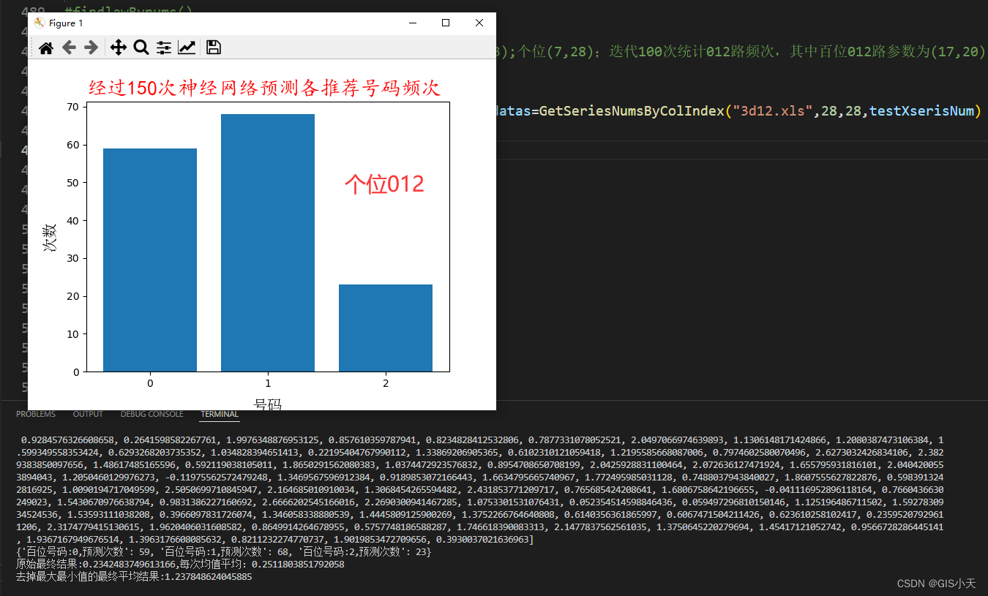Go back to the previous plot view
988x596 pixels.
69,48
